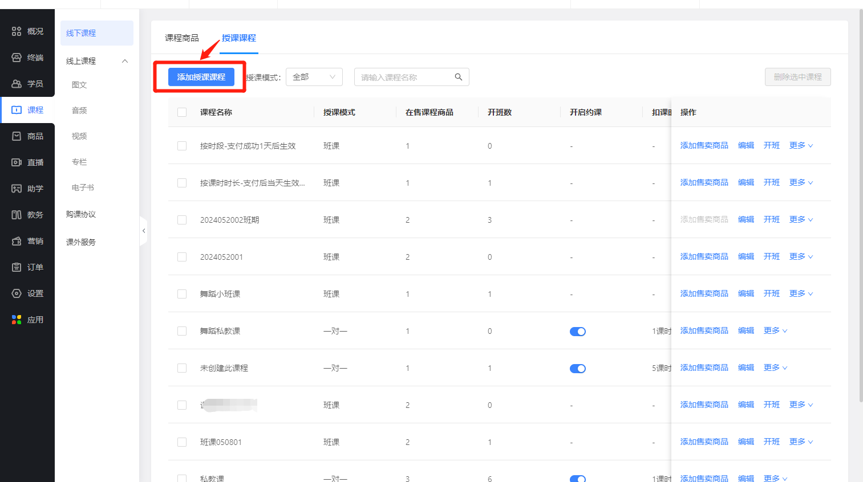Open the 授课模式 全部 dropdown
Image resolution: width=863 pixels, height=482 pixels.
click(x=314, y=77)
